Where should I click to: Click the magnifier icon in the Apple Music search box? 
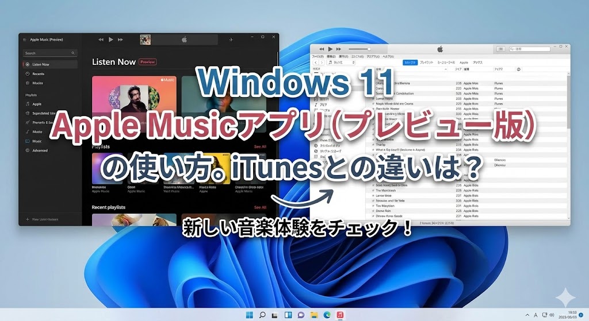coord(73,53)
